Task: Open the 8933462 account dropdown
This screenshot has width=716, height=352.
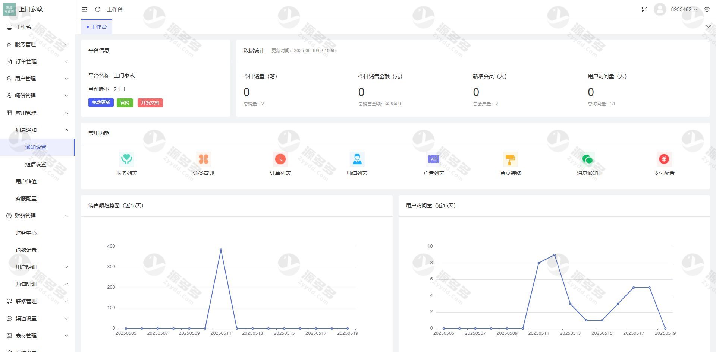Action: click(685, 9)
